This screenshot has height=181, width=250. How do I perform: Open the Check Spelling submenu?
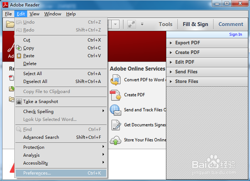point(61,112)
